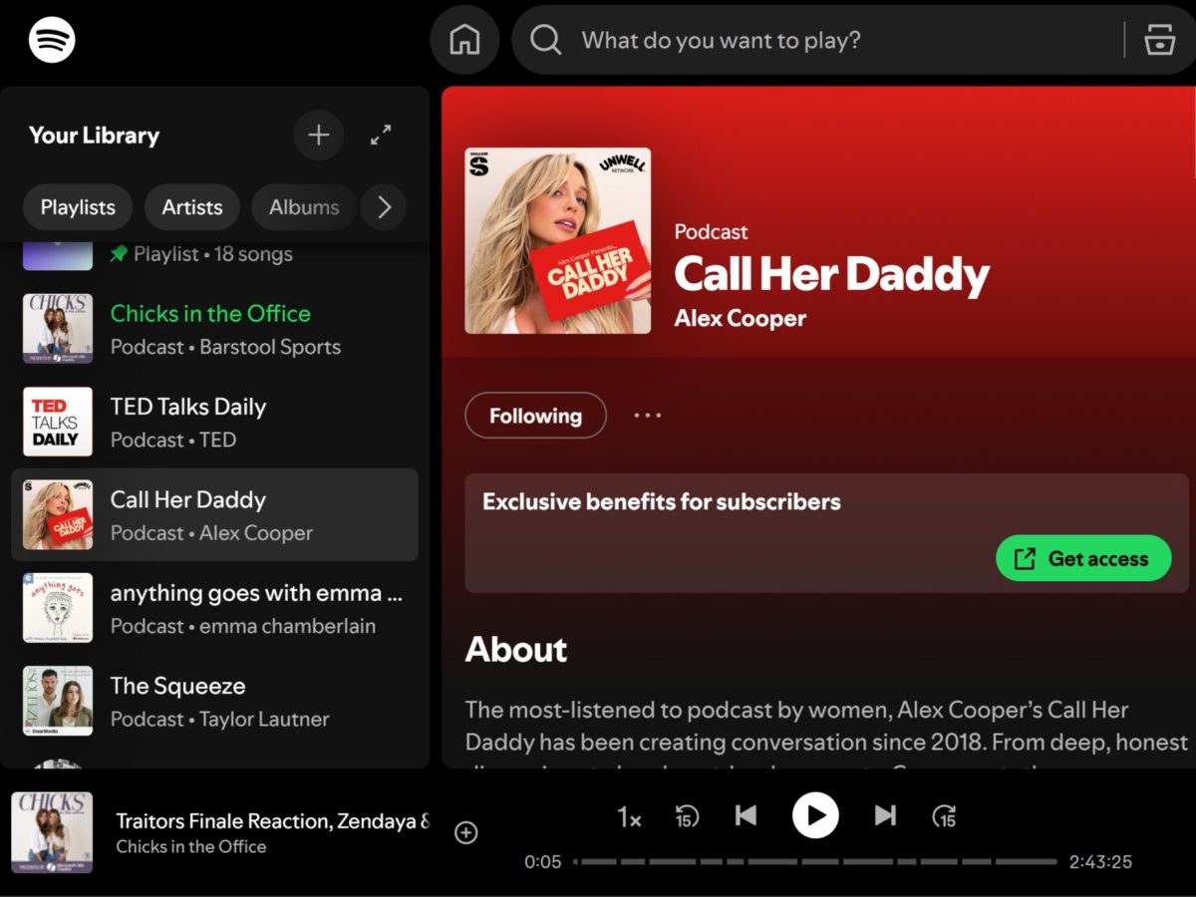Viewport: 1196px width, 897px height.
Task: Click the Call Her Daddy title heading
Action: click(832, 275)
